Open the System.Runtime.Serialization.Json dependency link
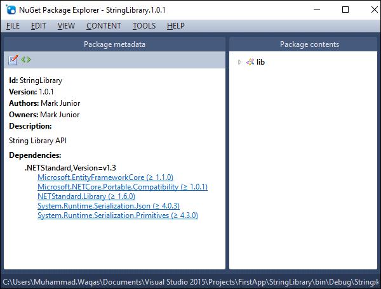Image resolution: width=381 pixels, height=289 pixels. tap(109, 206)
